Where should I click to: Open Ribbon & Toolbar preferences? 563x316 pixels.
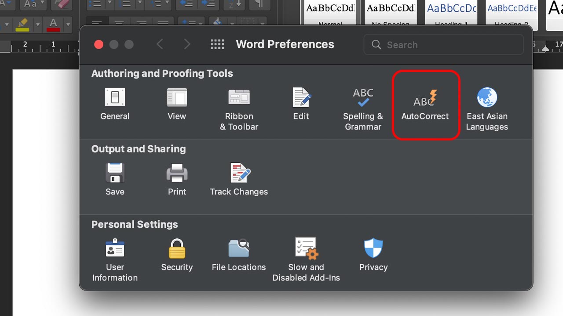pyautogui.click(x=239, y=109)
